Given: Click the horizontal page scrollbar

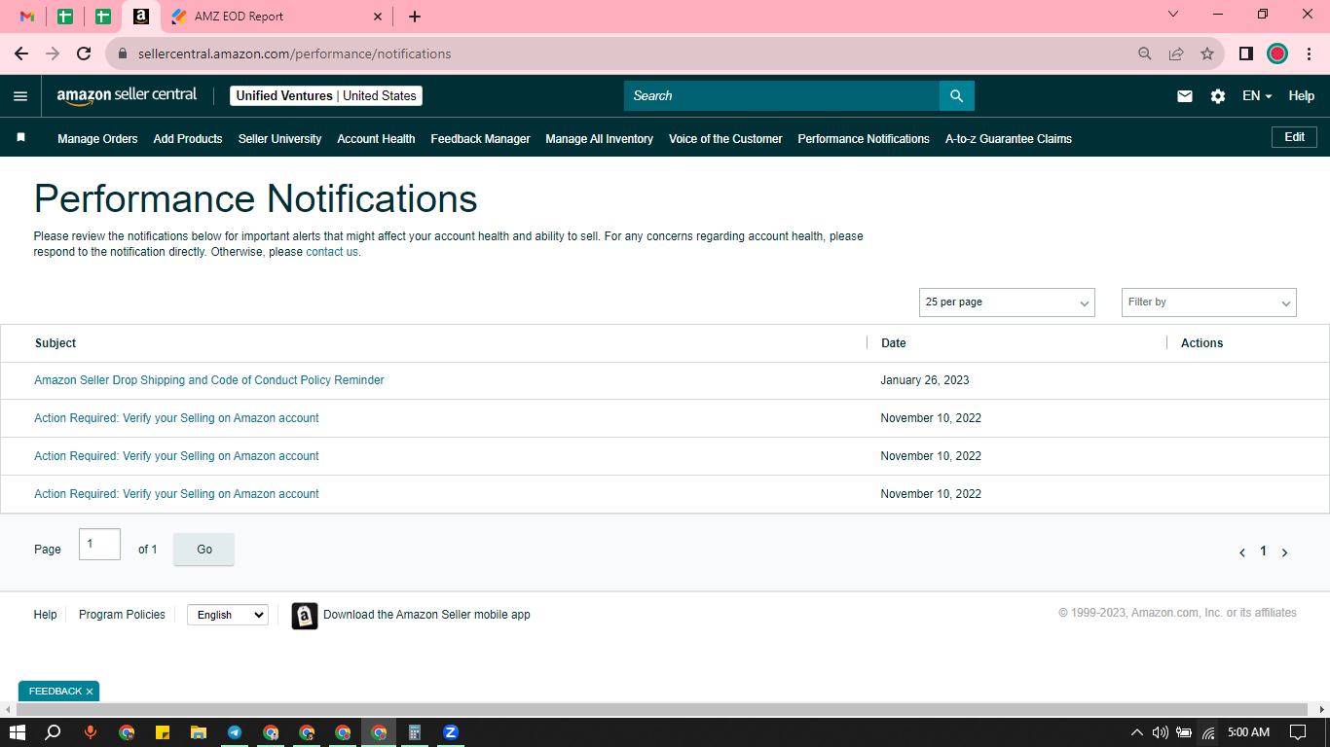Looking at the screenshot, I should [x=660, y=709].
